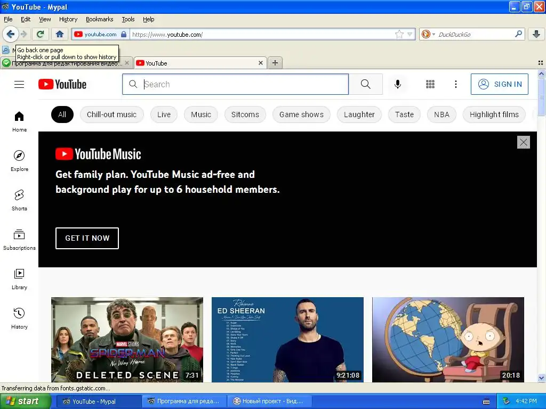The height and width of the screenshot is (409, 546).
Task: Switch to Программа для реда taskbar window
Action: click(183, 402)
